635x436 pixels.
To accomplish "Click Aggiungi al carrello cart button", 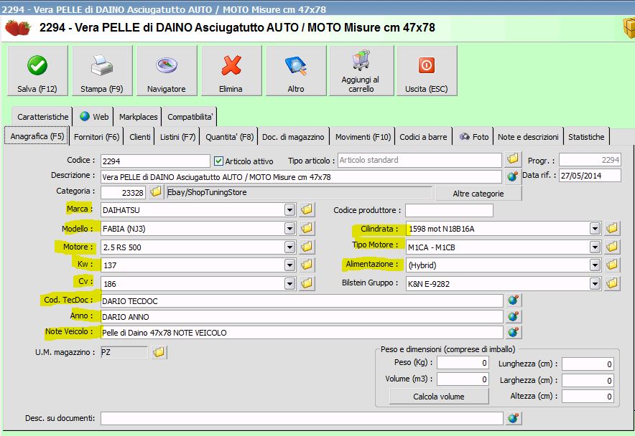I will coord(361,70).
